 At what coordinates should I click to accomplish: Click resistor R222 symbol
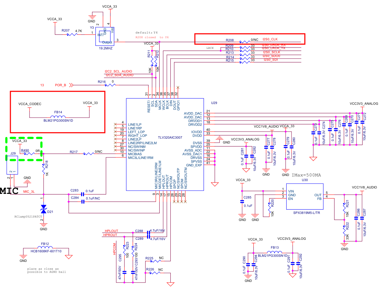click(344, 230)
